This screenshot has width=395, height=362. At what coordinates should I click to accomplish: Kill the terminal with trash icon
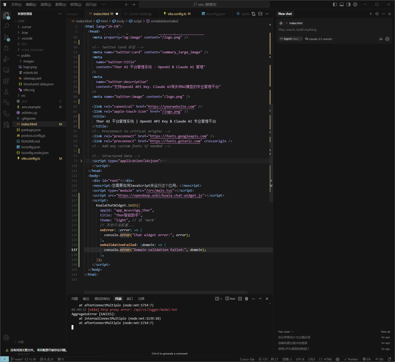click(246, 299)
